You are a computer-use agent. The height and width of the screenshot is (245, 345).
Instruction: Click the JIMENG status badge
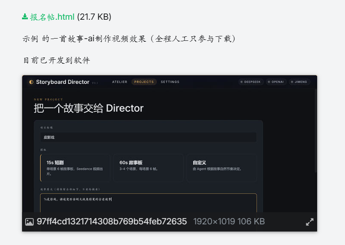299,82
